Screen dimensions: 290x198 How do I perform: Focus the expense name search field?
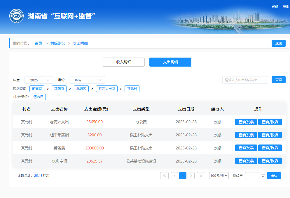tap(245, 80)
